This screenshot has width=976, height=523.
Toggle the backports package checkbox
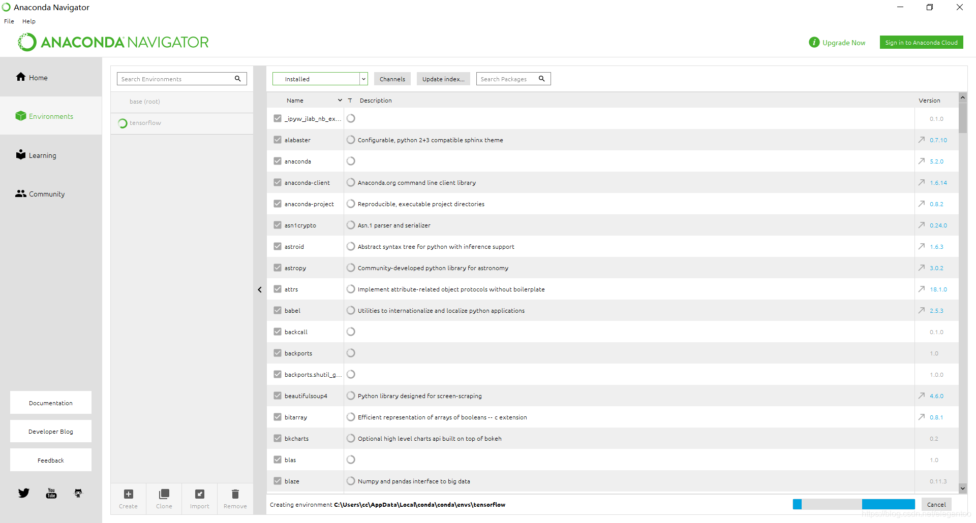click(278, 353)
